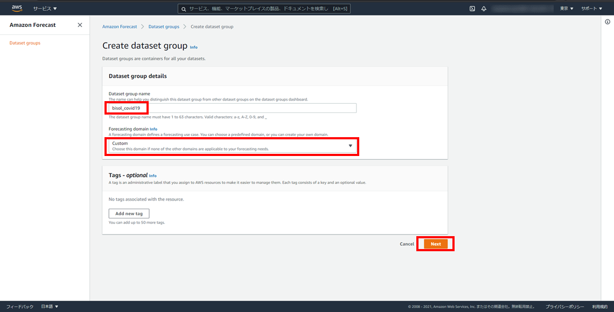This screenshot has height=312, width=614.
Task: Click the AWS logo icon
Action: [x=17, y=9]
